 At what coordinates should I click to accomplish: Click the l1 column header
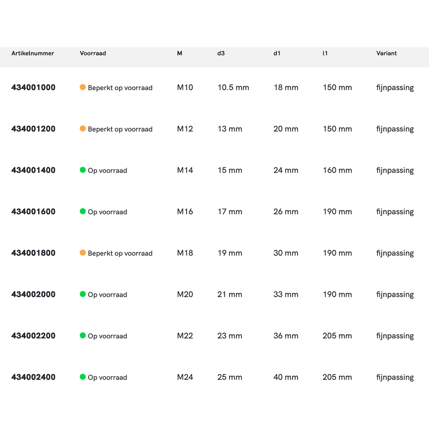[325, 54]
